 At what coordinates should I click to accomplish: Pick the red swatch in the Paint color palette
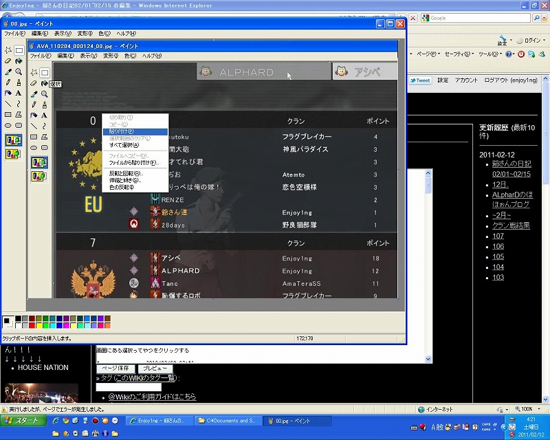pos(32,325)
